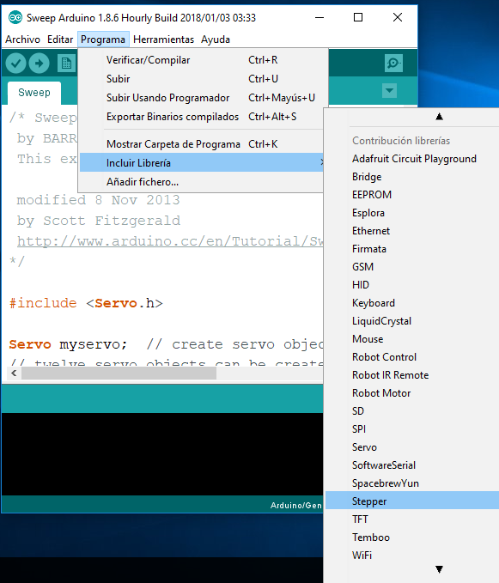Close the Programa menu
The height and width of the screenshot is (583, 499).
(x=103, y=39)
